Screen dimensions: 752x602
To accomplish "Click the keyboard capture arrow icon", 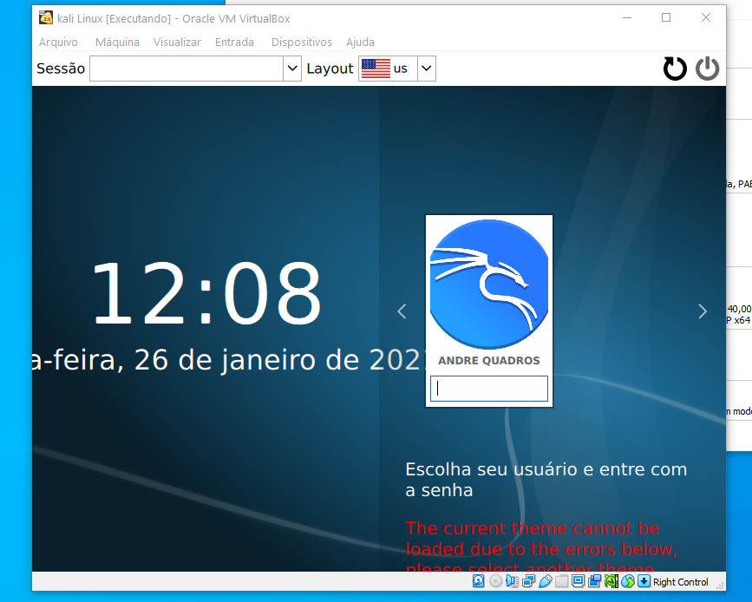I will (644, 581).
